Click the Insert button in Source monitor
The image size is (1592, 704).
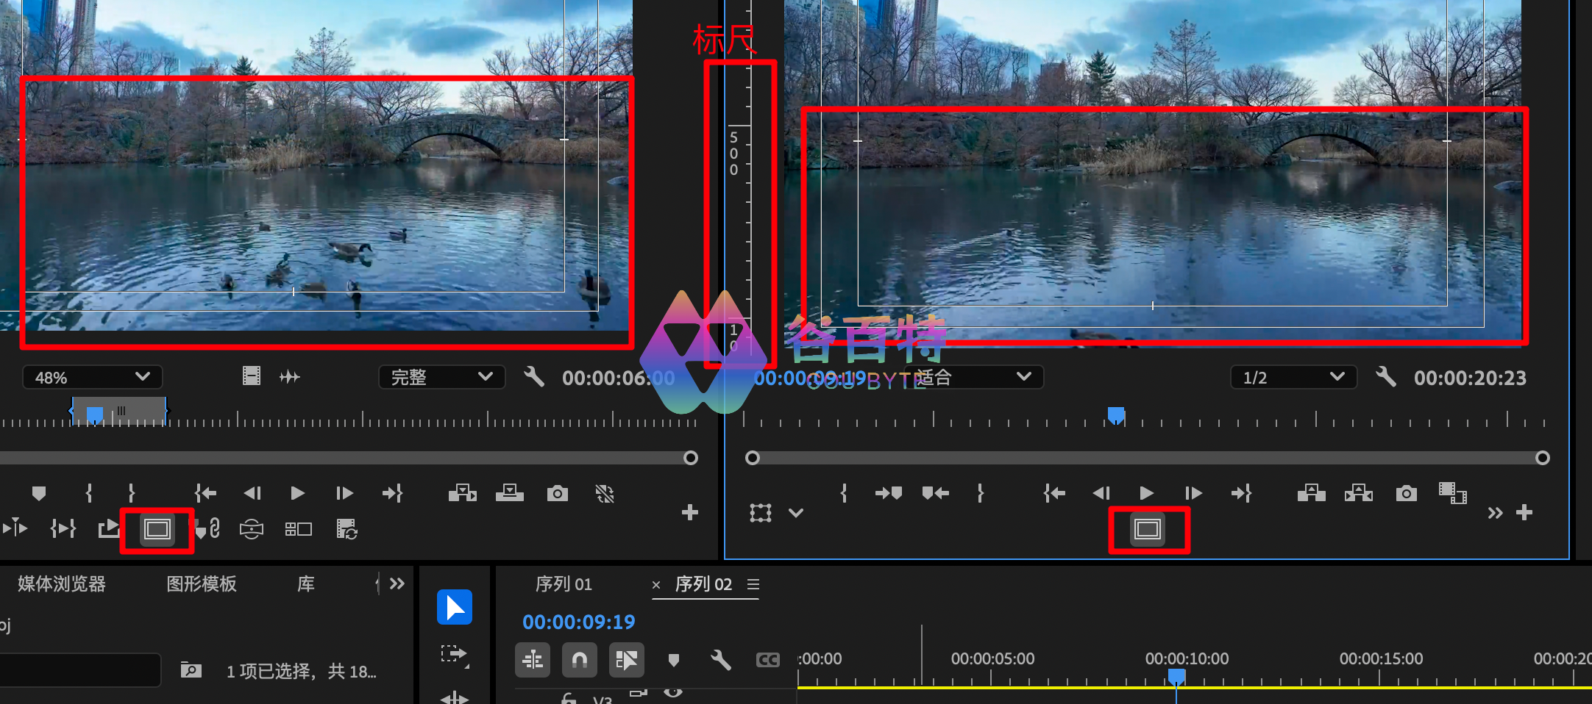462,493
